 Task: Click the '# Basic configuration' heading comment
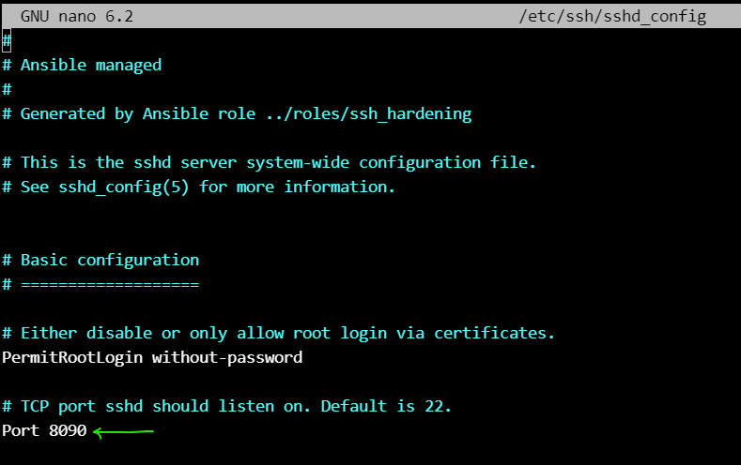[100, 261]
